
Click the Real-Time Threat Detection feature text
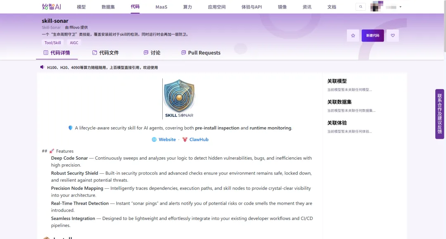click(x=80, y=203)
